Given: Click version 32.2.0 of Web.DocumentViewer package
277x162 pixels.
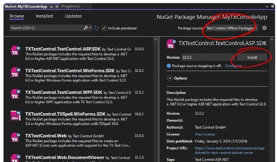Looking at the screenshot, I should [x=139, y=158].
